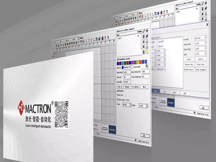Click the yellow icon beside the front entity list
Image resolution: width=216 pixels, height=162 pixels.
point(147,52)
